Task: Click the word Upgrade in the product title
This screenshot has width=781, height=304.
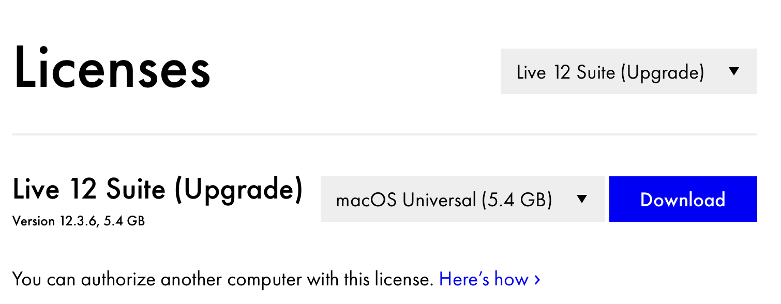Action: (238, 190)
